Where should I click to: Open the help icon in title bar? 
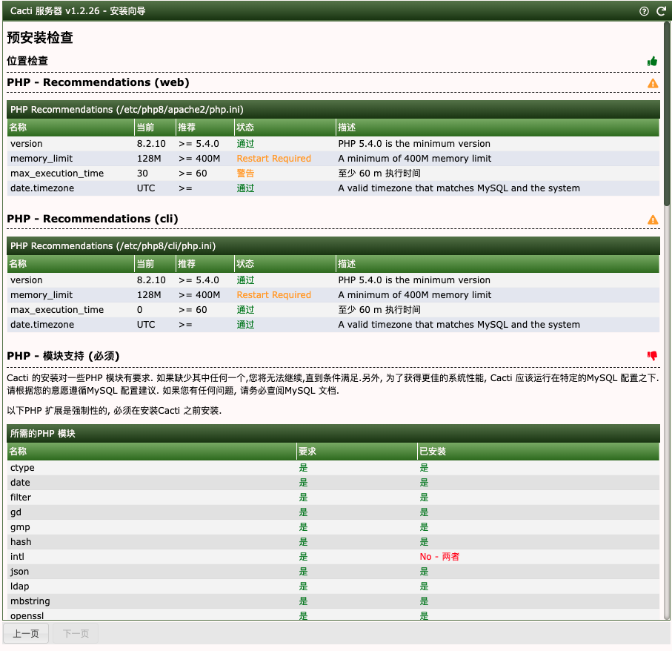pyautogui.click(x=644, y=11)
